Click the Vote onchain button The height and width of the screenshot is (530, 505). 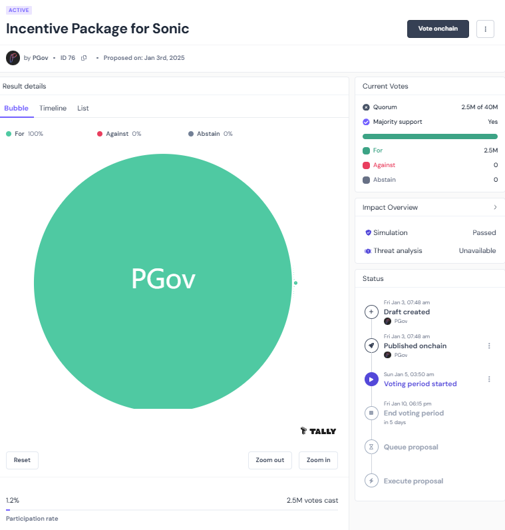[x=438, y=29]
